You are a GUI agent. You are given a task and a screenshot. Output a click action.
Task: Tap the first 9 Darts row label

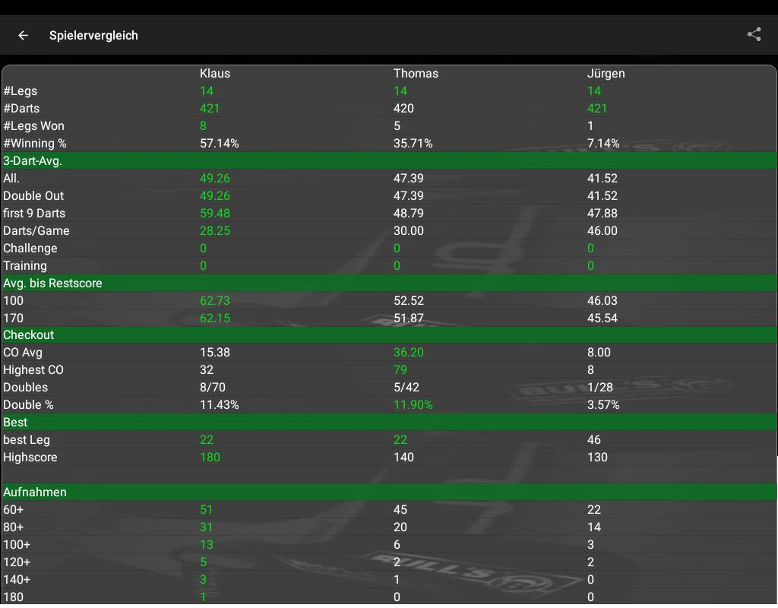point(34,213)
